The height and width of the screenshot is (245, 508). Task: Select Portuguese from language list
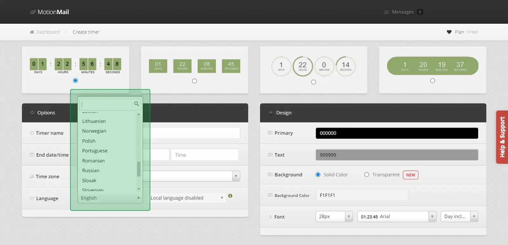pos(95,151)
